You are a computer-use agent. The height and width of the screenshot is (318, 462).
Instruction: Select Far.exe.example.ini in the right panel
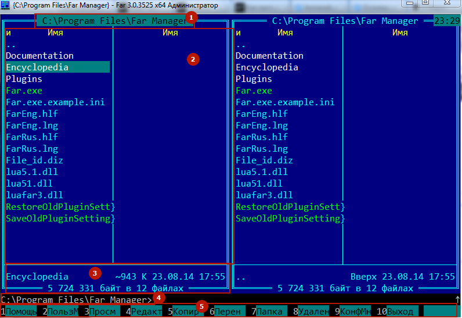pos(285,102)
